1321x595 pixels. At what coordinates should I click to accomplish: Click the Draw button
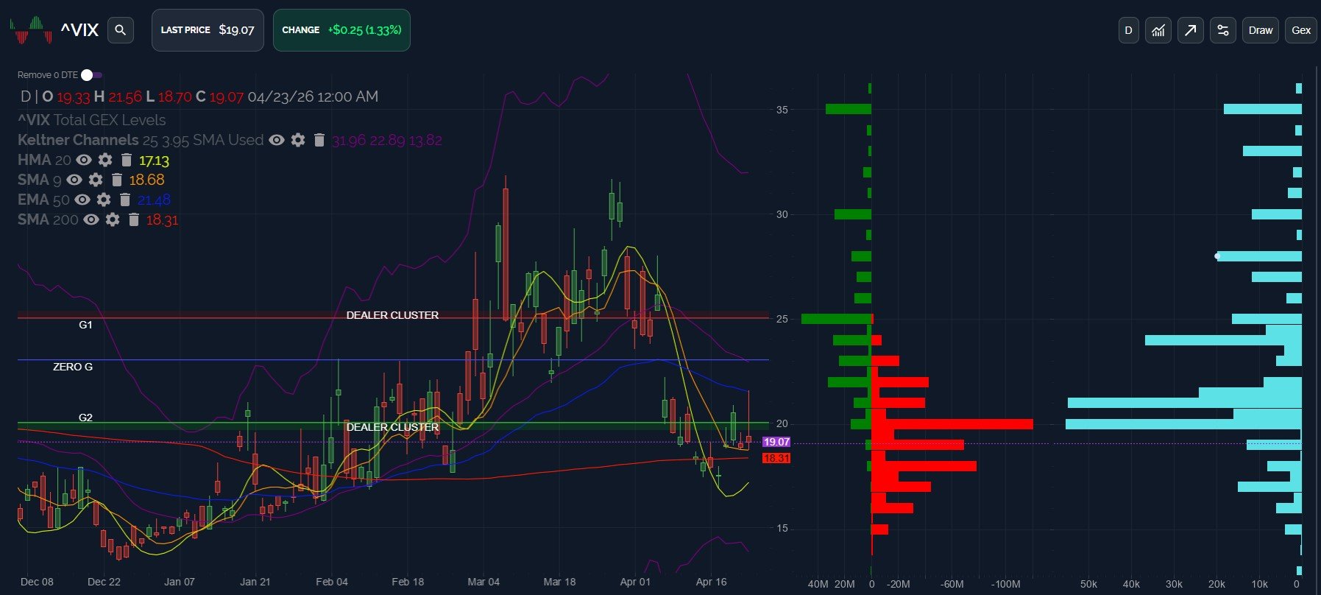[1261, 30]
